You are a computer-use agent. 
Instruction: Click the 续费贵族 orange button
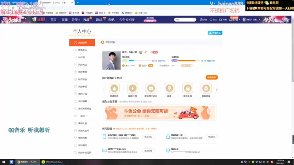[212, 77]
